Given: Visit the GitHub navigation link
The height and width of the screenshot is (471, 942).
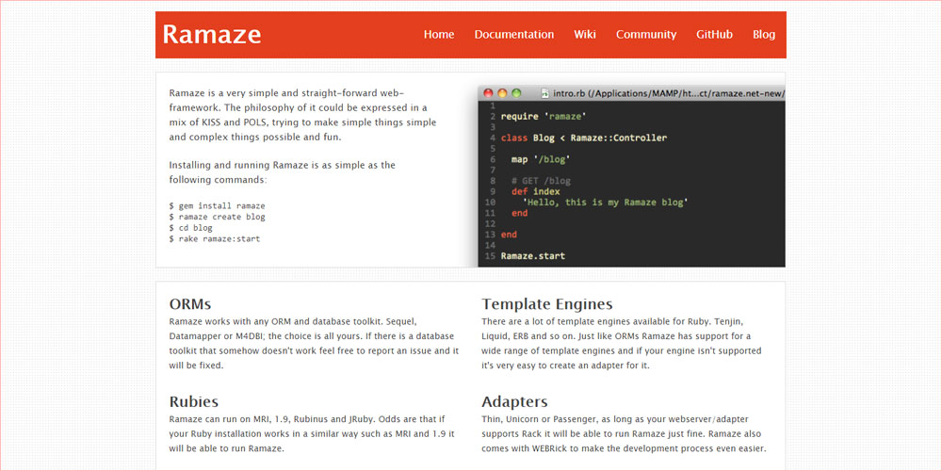Looking at the screenshot, I should [714, 34].
